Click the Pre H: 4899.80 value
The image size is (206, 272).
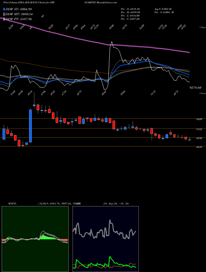pyautogui.click(x=130, y=12)
